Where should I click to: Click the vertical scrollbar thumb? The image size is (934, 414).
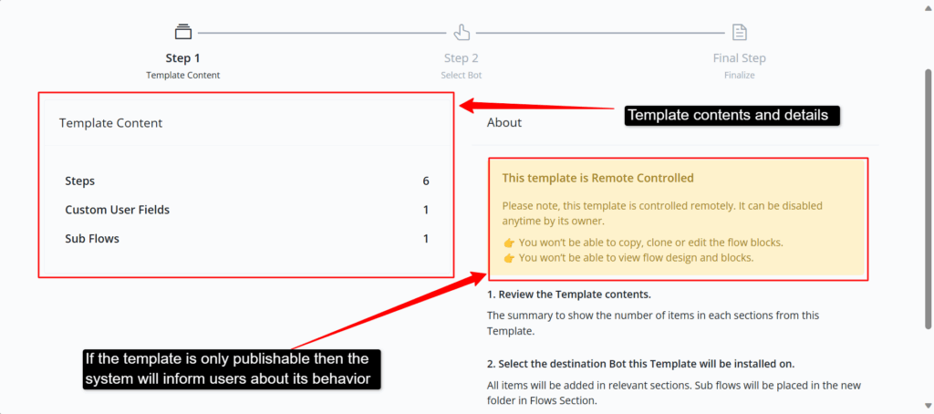point(928,196)
